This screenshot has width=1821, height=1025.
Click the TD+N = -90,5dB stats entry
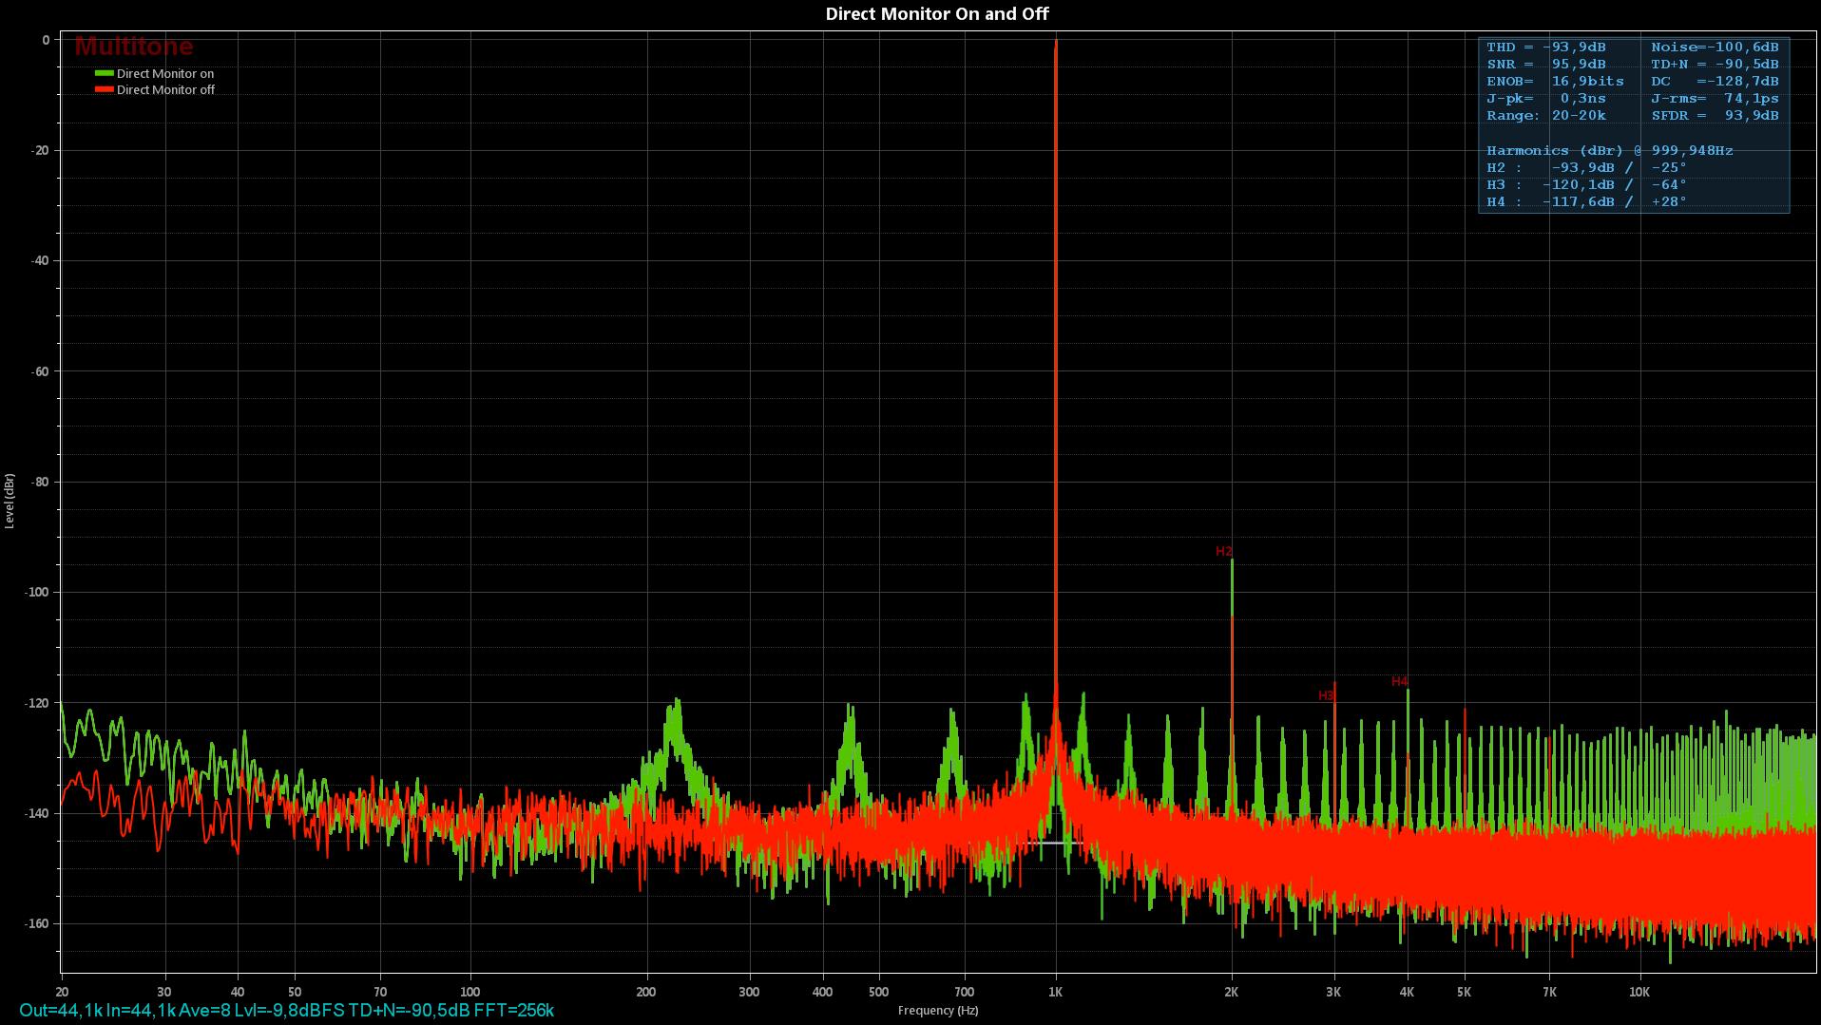click(x=1715, y=64)
